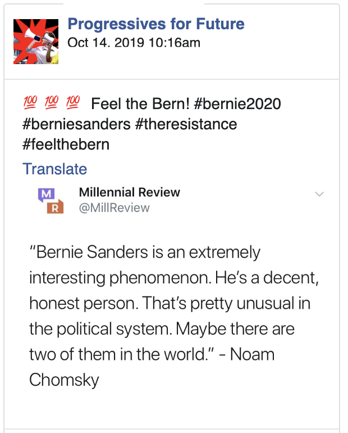Select the #feelthebern hashtag
Screen dimensions: 348x433
pyautogui.click(x=66, y=144)
